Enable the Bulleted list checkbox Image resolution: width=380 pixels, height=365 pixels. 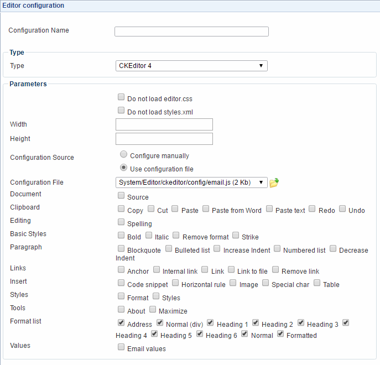tap(169, 249)
